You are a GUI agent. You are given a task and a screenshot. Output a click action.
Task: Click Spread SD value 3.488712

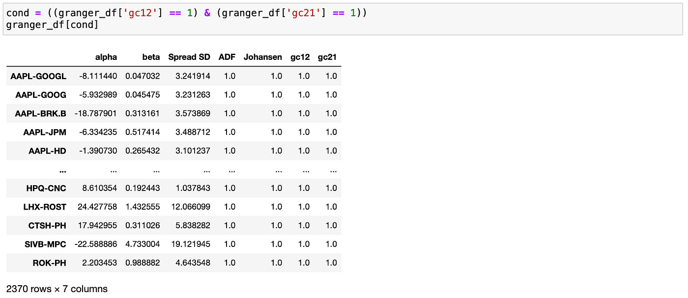coord(193,132)
